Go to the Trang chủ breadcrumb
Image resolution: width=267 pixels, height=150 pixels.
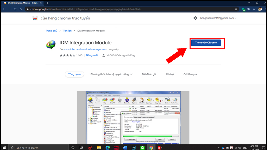click(x=51, y=31)
